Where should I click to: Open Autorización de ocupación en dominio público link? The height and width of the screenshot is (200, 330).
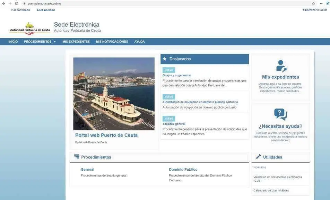(x=200, y=102)
